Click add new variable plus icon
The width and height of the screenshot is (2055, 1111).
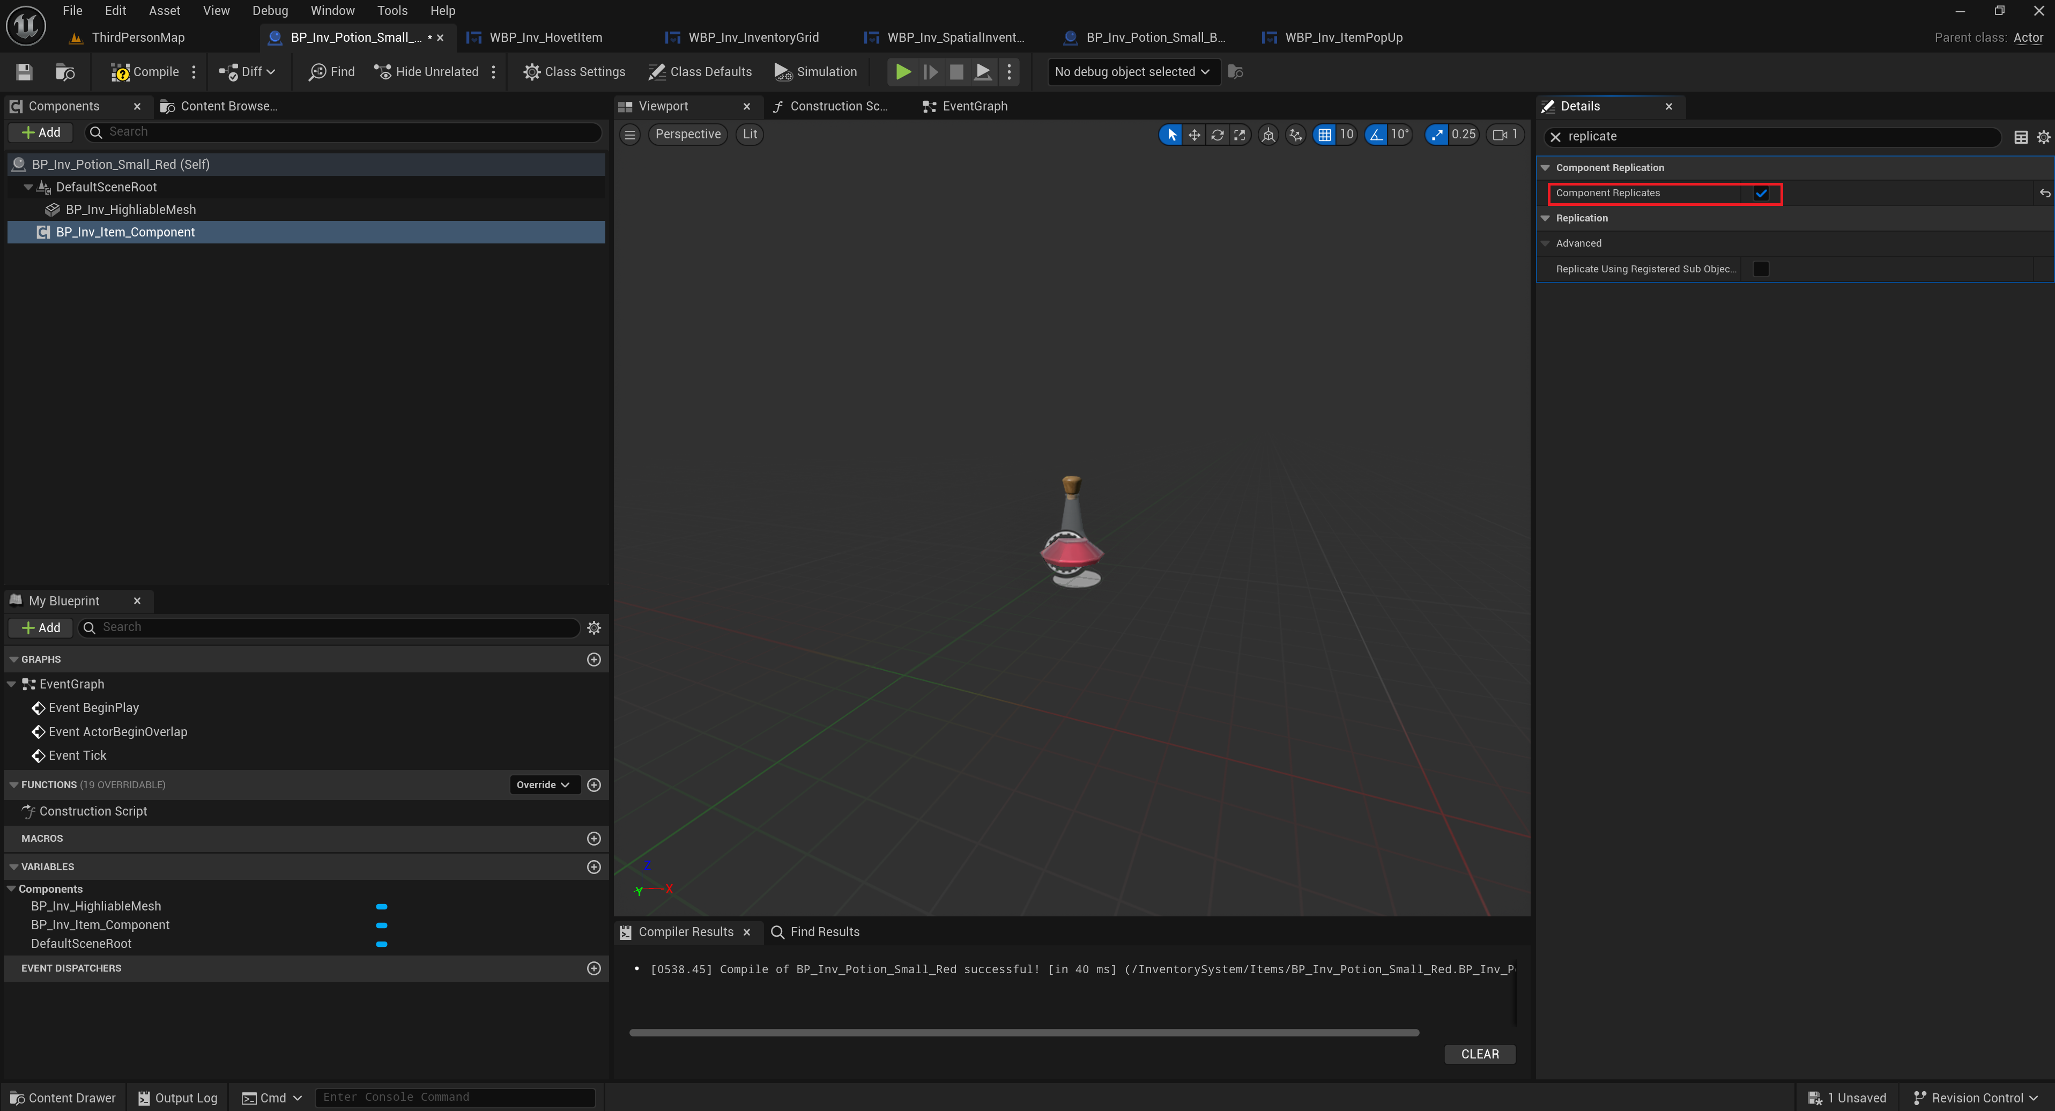click(x=593, y=867)
